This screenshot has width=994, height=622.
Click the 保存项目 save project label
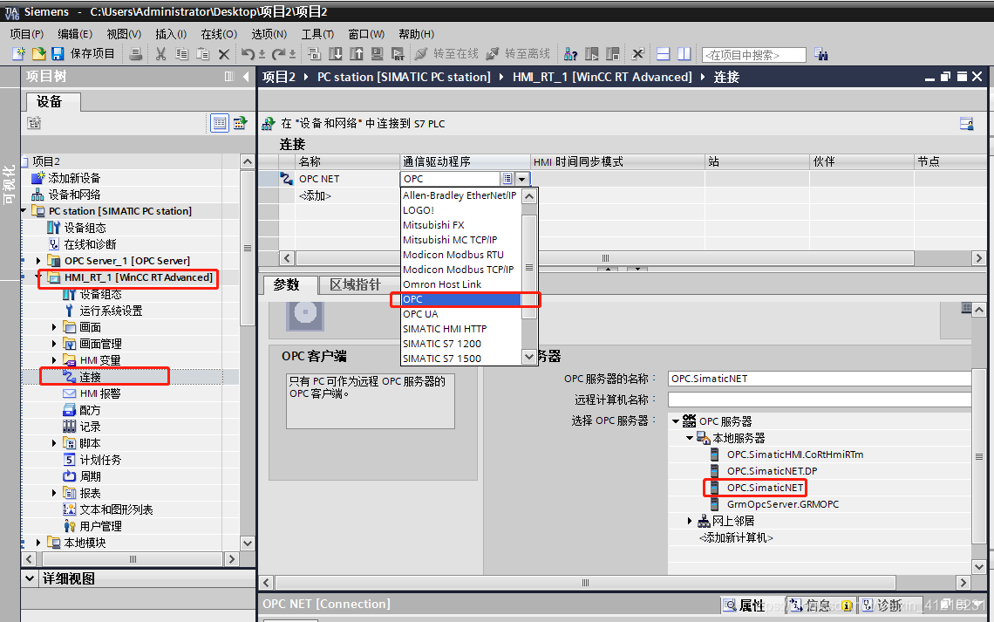[92, 54]
